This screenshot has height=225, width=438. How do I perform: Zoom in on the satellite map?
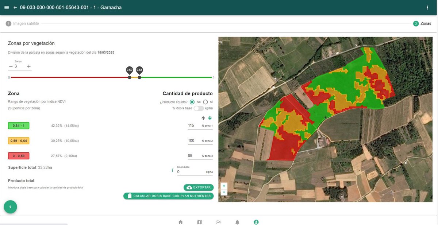click(224, 186)
